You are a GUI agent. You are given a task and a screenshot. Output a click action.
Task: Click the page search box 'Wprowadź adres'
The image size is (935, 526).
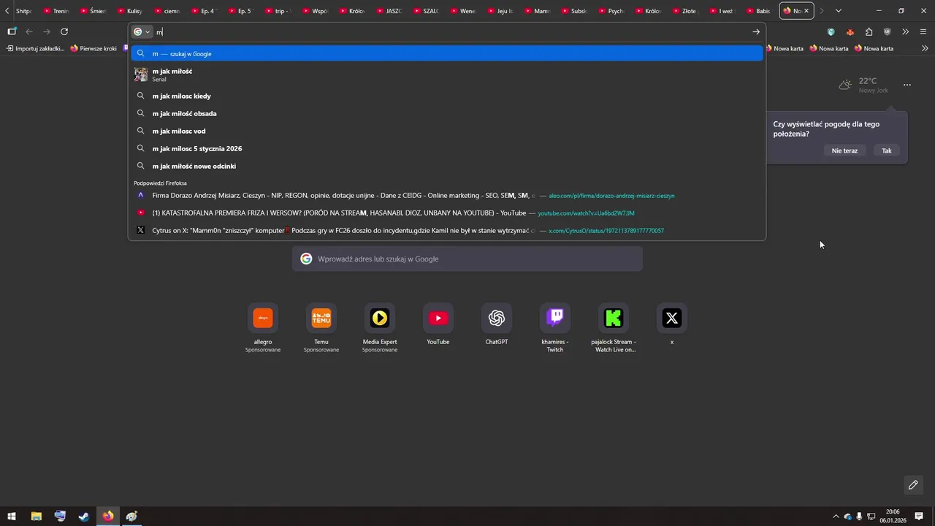click(467, 259)
